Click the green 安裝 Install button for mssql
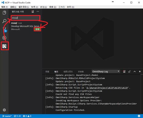 click(37, 29)
